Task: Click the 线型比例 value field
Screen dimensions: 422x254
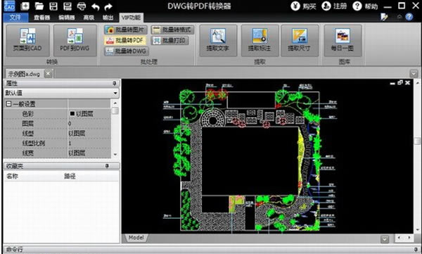Action: tap(89, 144)
